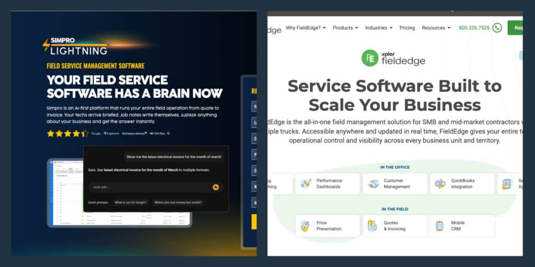
Task: Click the Performance Dashboards chart icon
Action: point(306,184)
